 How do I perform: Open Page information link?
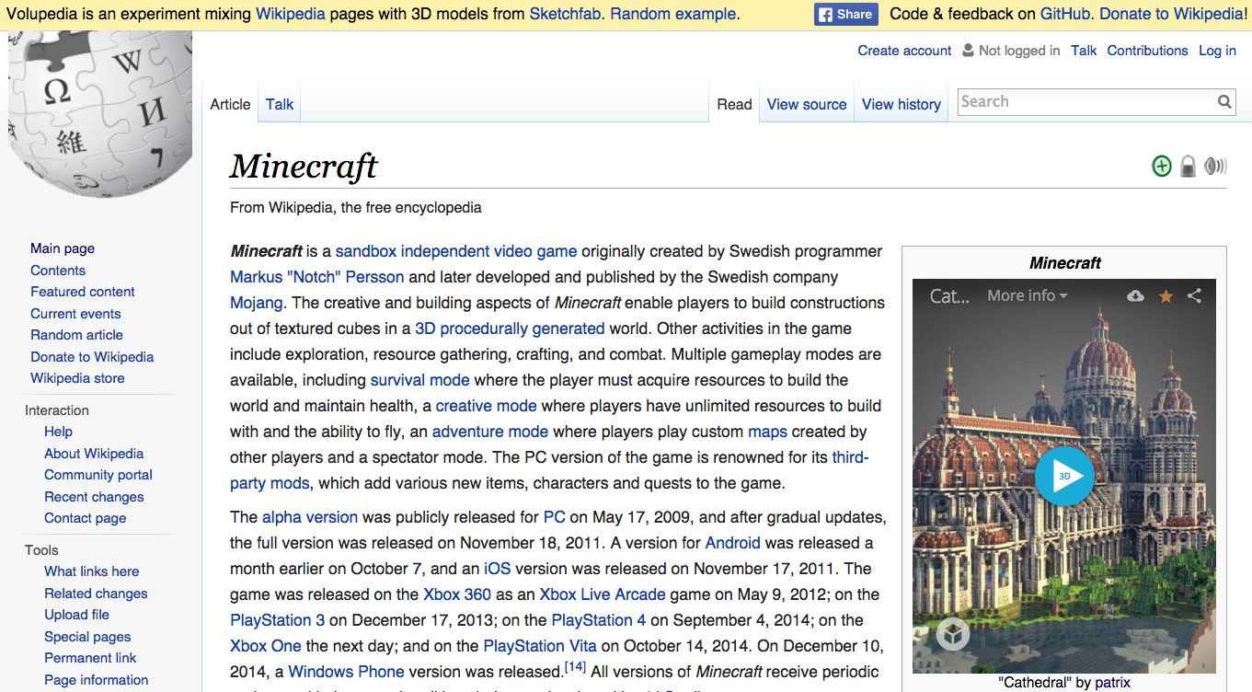[x=96, y=680]
